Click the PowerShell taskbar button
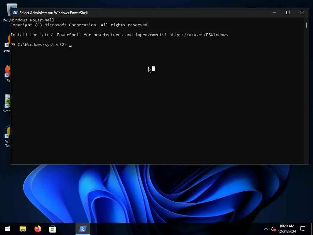Screen dimensions: 313x235 click(83, 229)
